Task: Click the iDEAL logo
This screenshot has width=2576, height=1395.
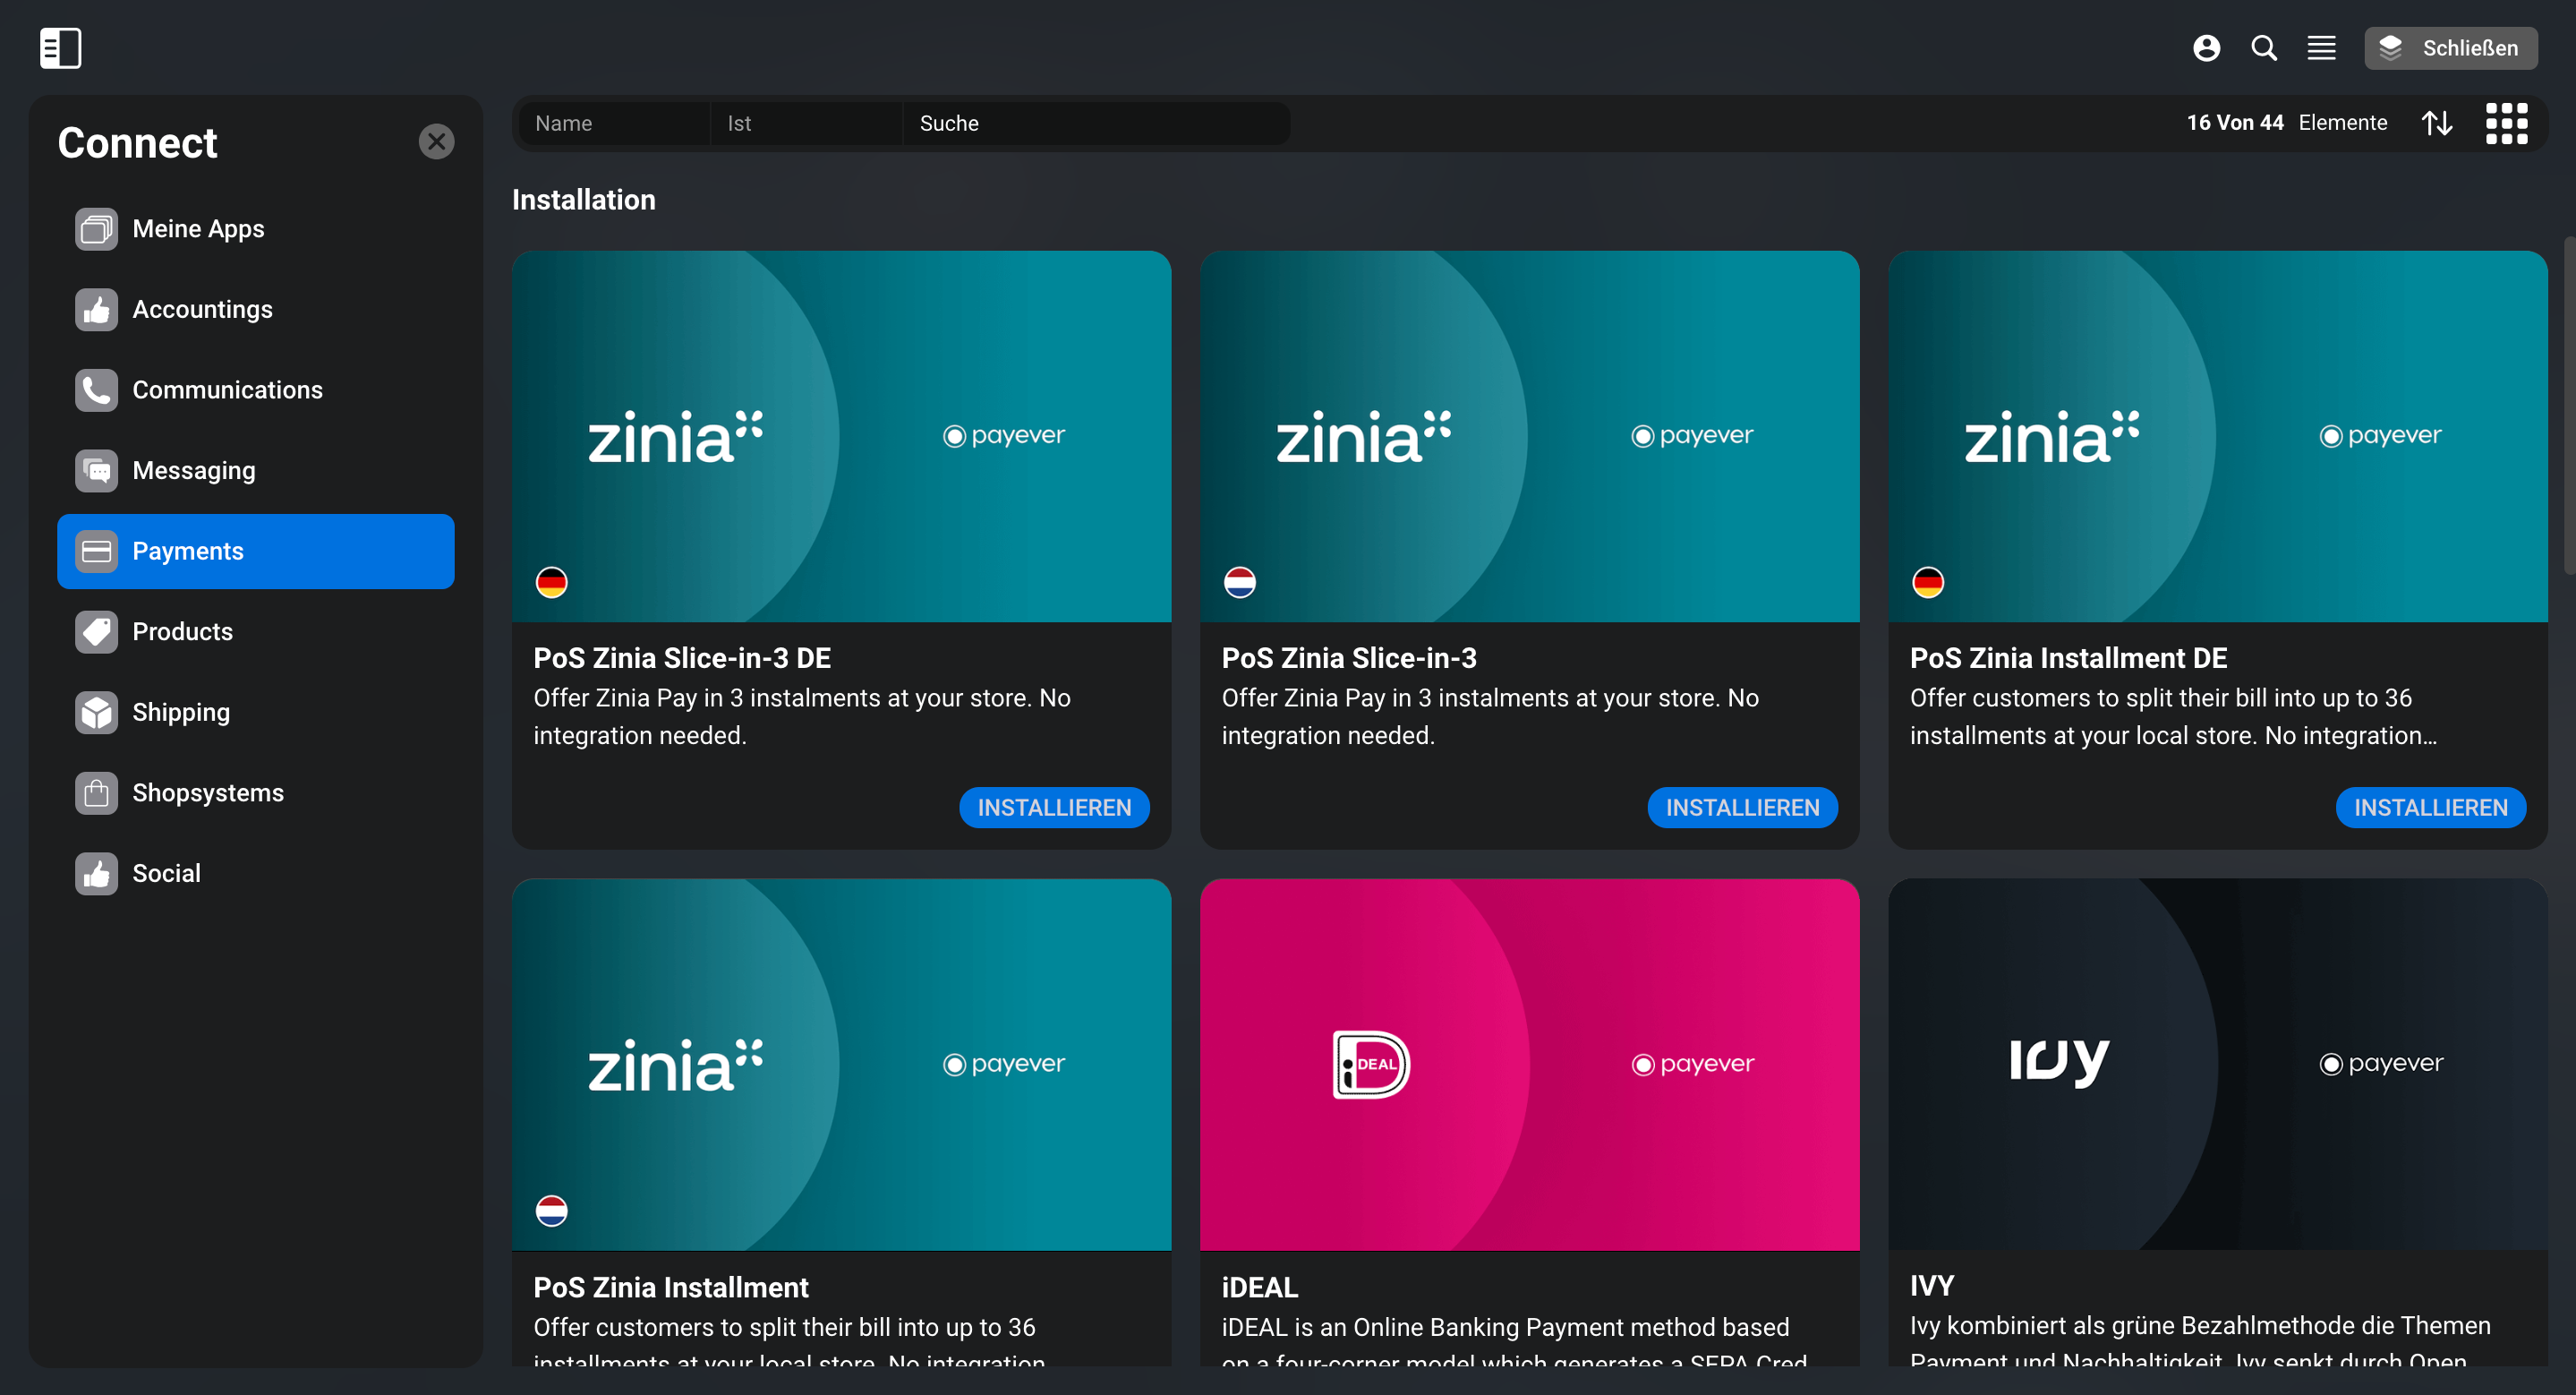Action: [x=1371, y=1064]
